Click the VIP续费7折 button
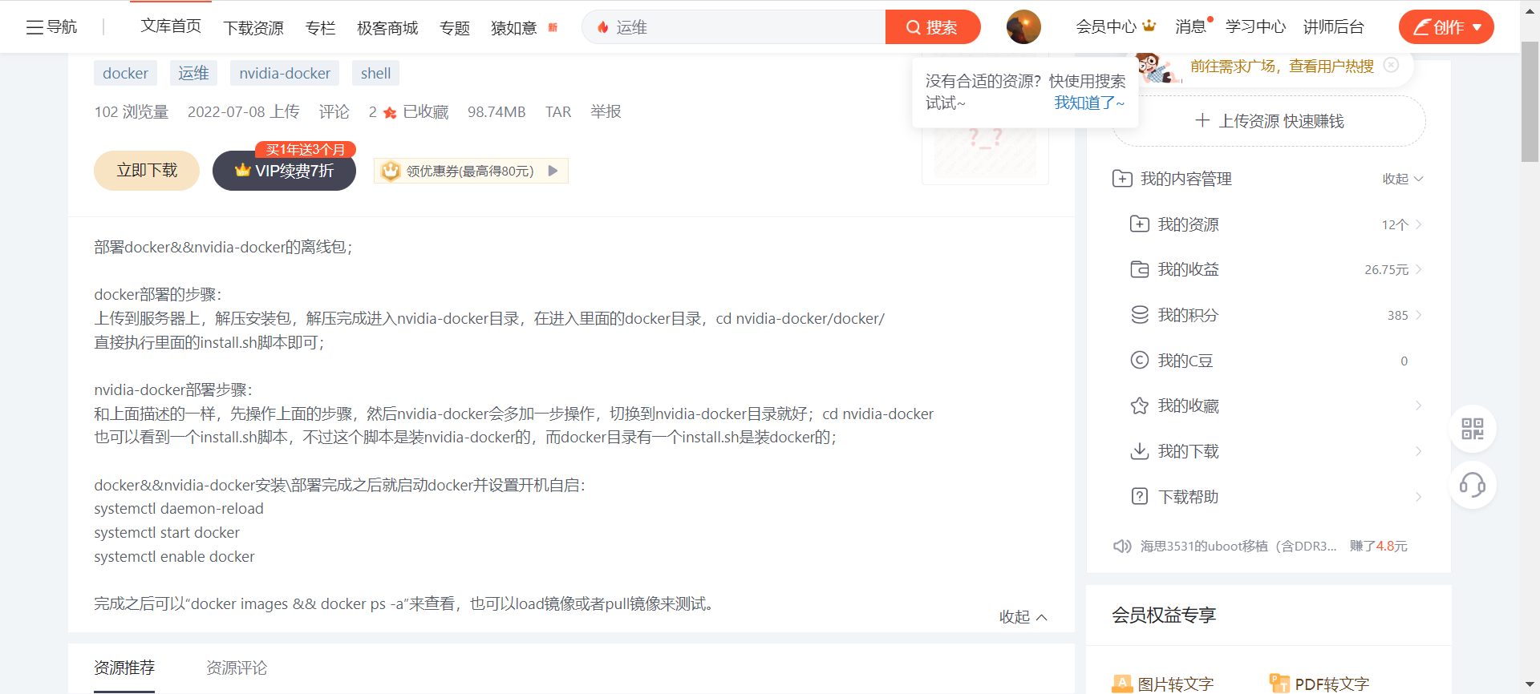1540x694 pixels. click(x=284, y=171)
